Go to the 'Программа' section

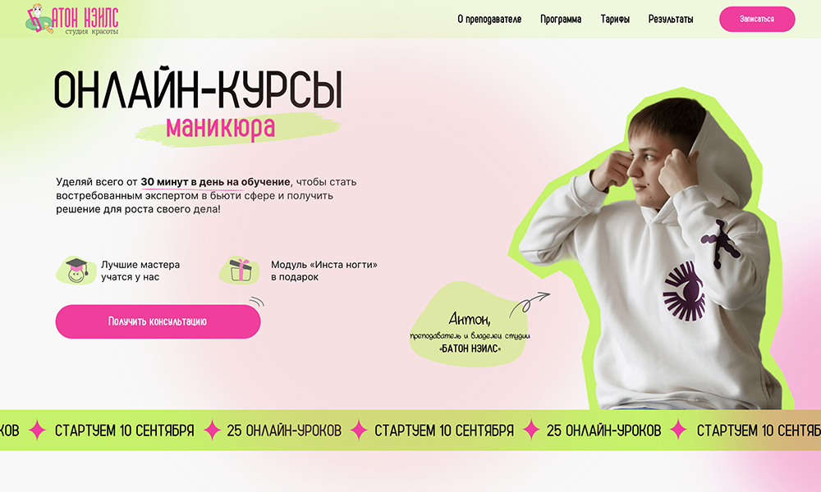pos(561,20)
